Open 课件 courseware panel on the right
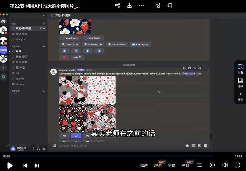The image size is (246, 171). click(240, 83)
